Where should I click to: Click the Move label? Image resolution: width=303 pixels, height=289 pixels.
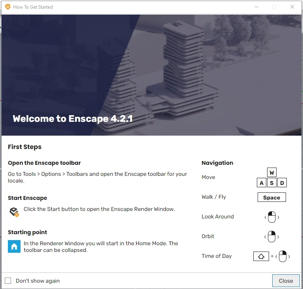coord(208,177)
